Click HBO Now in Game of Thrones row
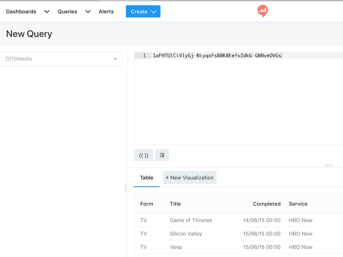 [x=301, y=220]
